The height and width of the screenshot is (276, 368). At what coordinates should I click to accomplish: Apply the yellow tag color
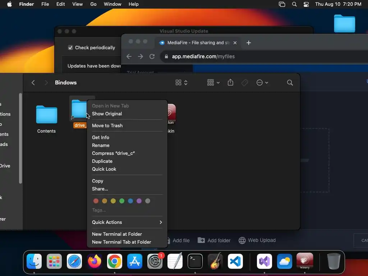[x=113, y=201]
